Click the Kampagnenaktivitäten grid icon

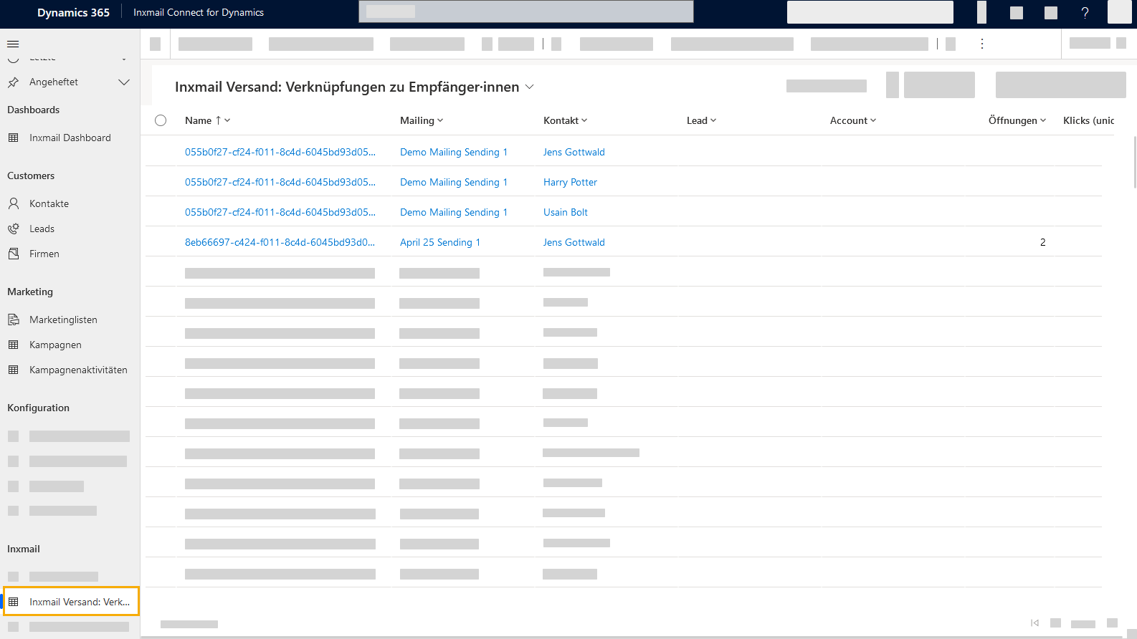click(x=13, y=370)
